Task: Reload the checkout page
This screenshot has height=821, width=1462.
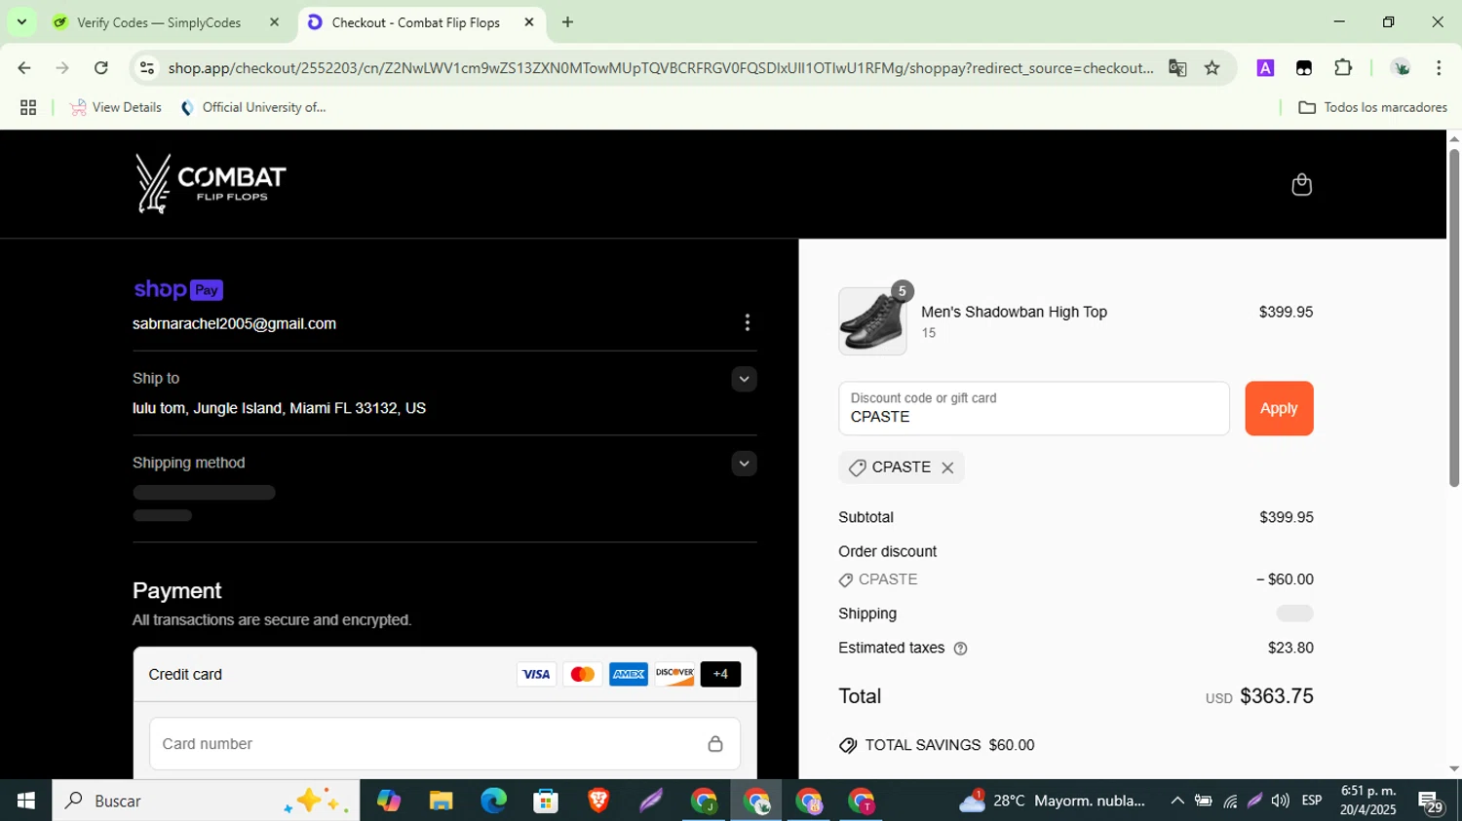Action: (x=101, y=68)
